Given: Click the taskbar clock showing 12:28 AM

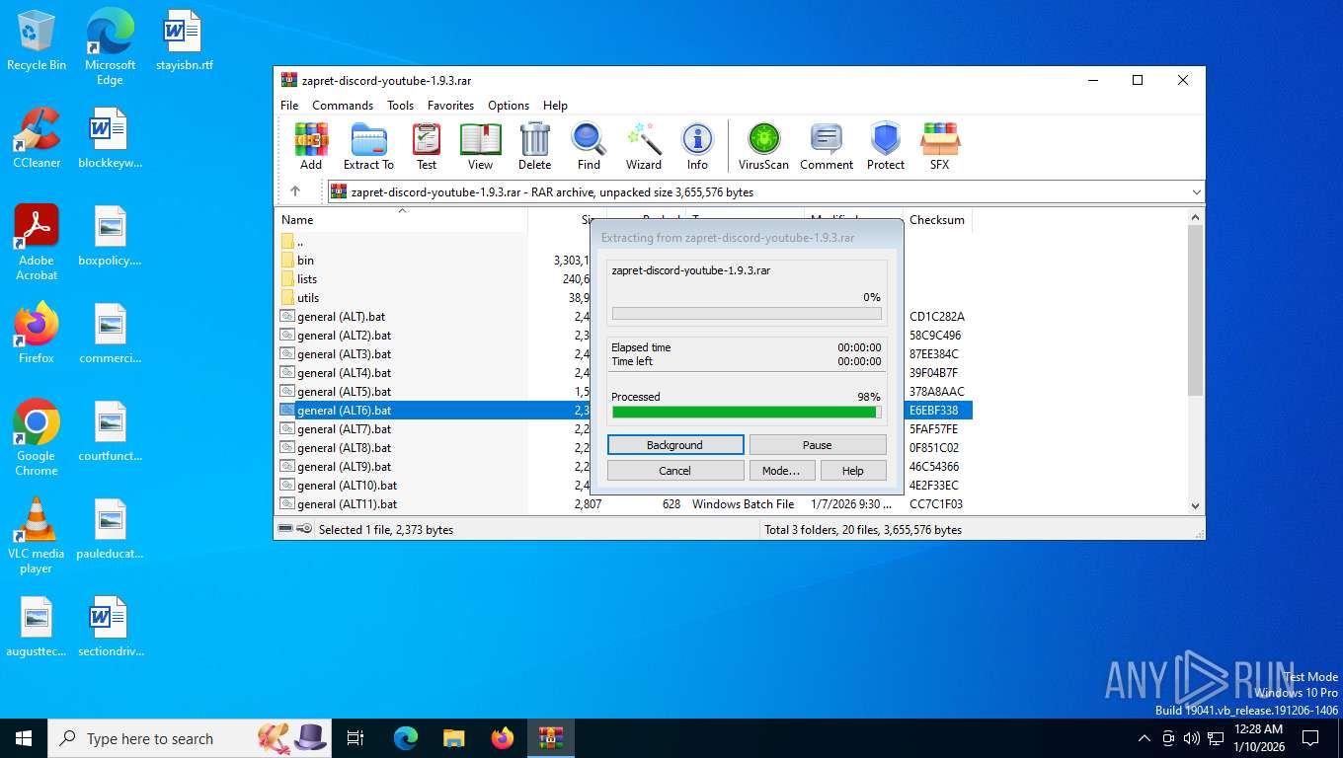Looking at the screenshot, I should pyautogui.click(x=1258, y=738).
